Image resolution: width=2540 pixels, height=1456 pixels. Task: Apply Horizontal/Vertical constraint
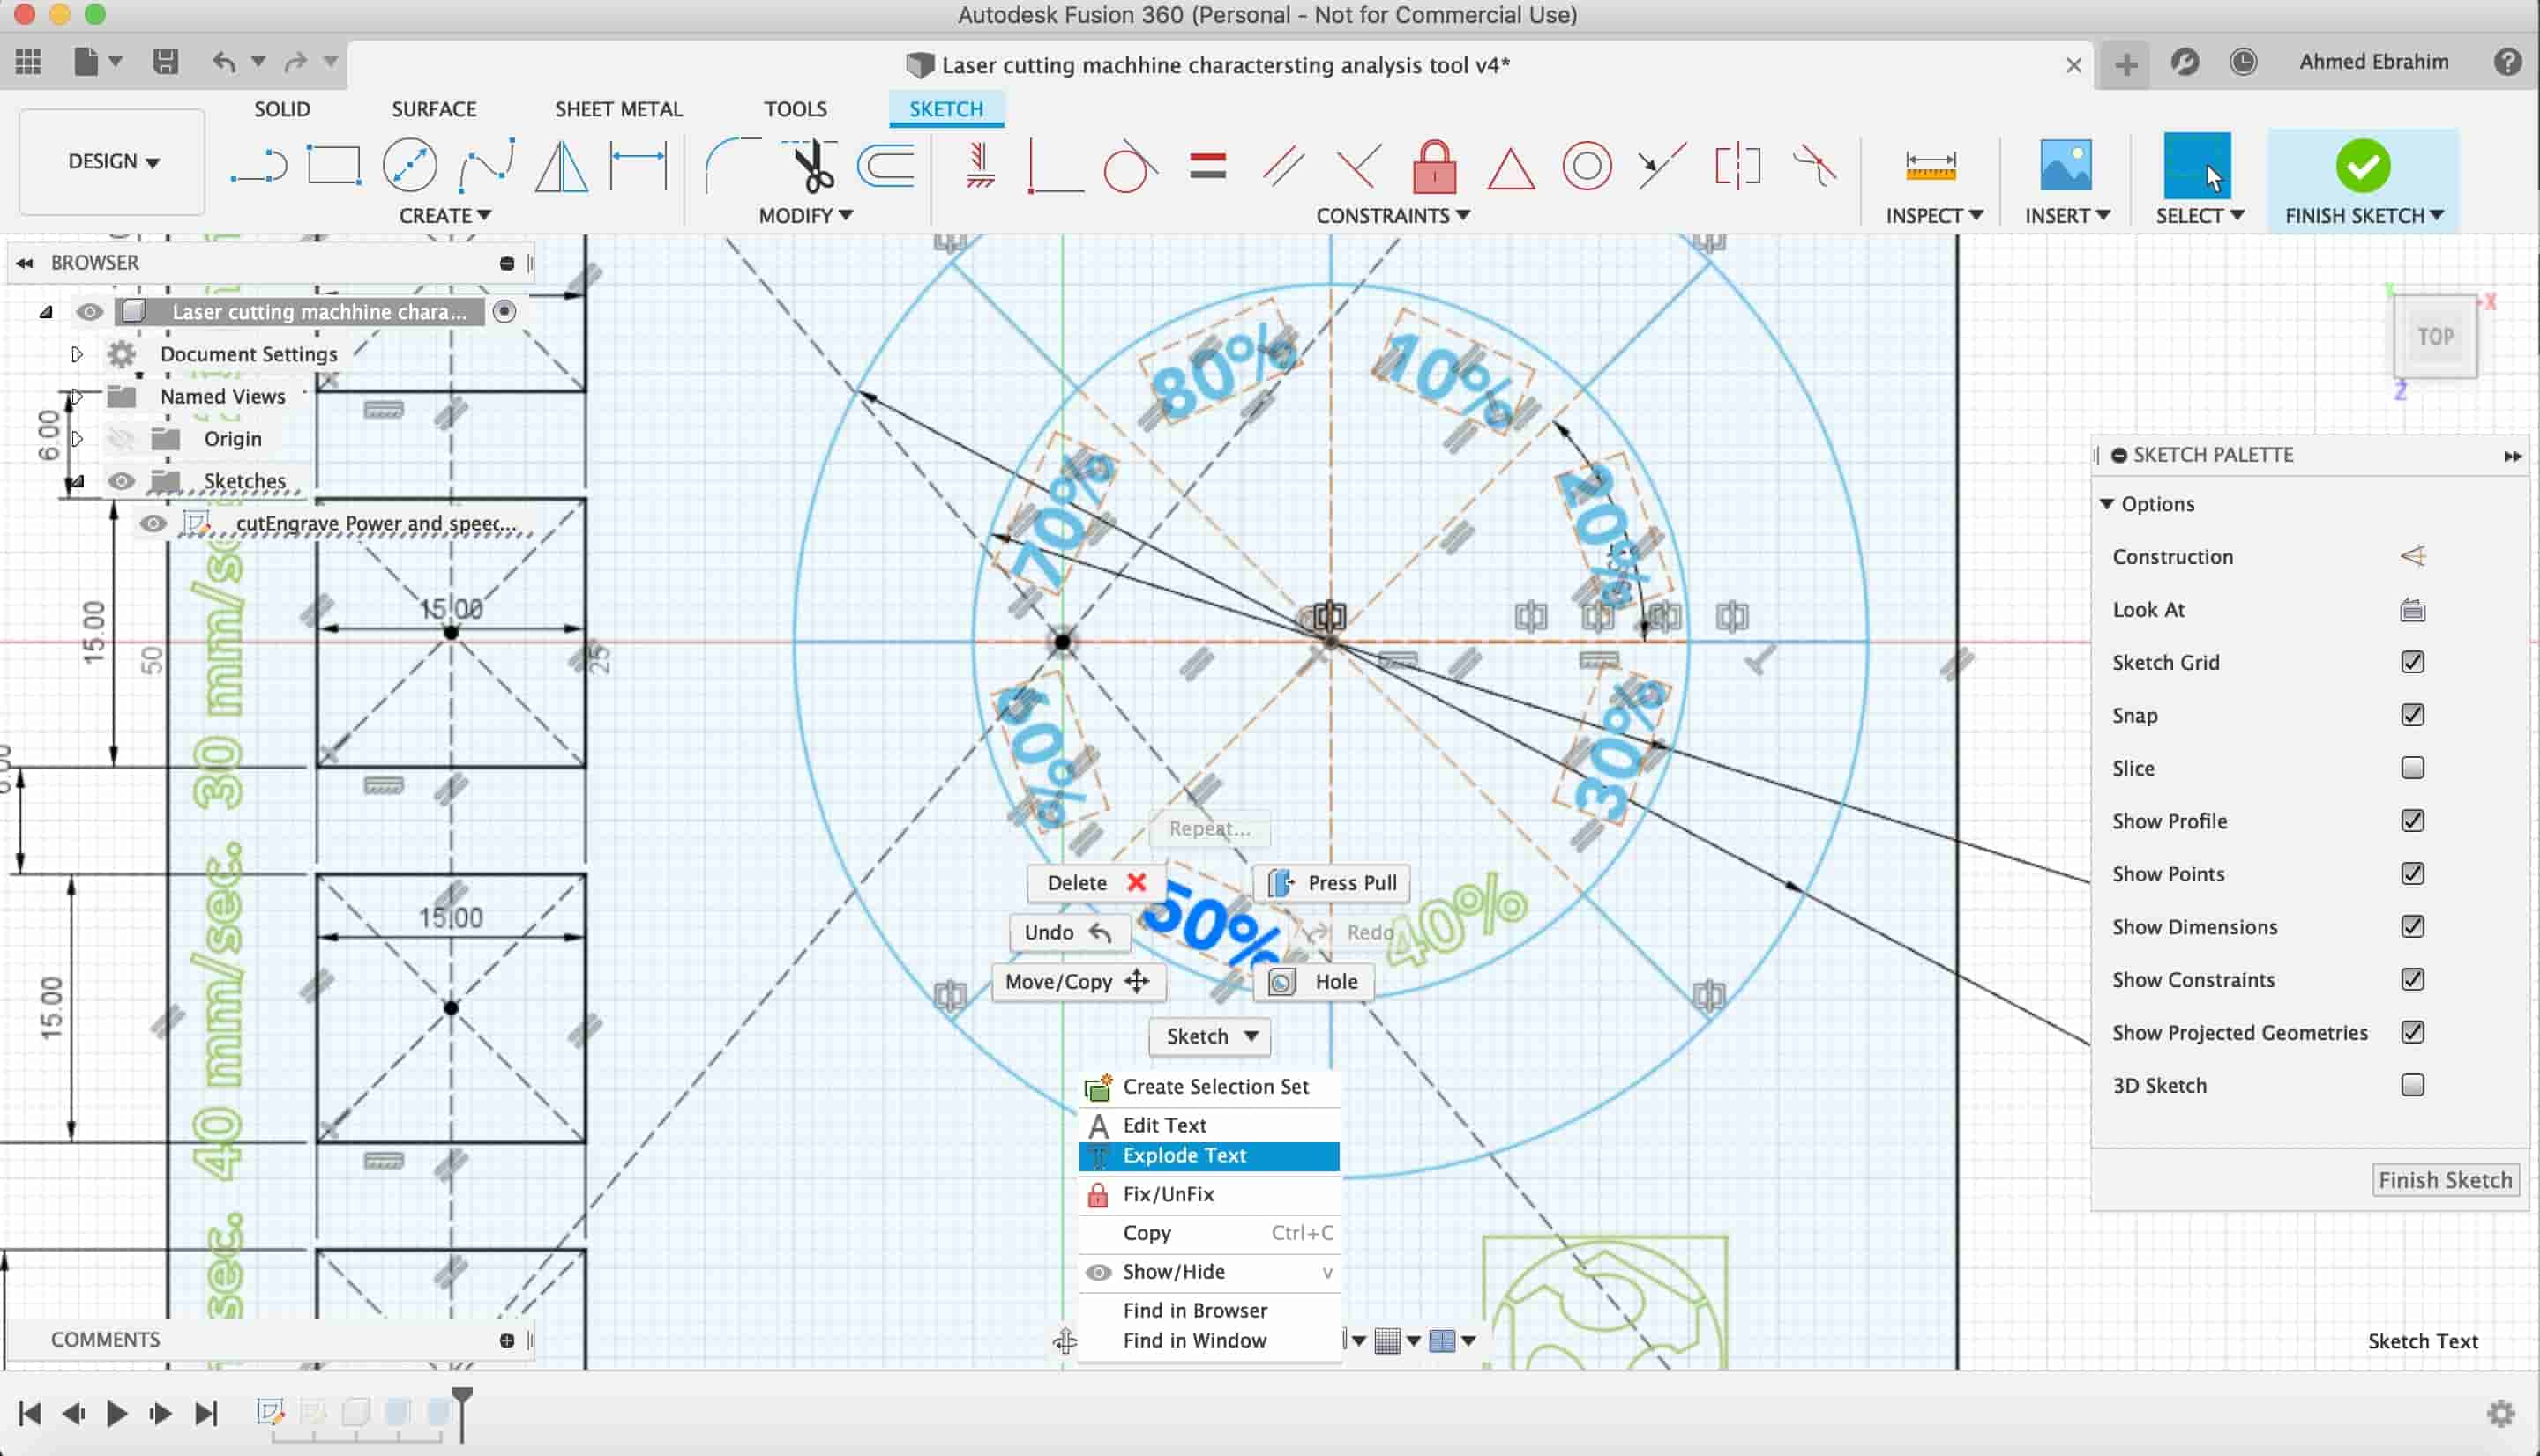coord(981,166)
